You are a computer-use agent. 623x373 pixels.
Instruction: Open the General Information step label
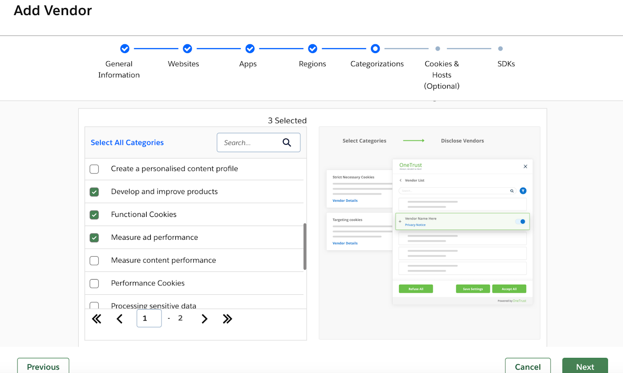[x=119, y=69]
